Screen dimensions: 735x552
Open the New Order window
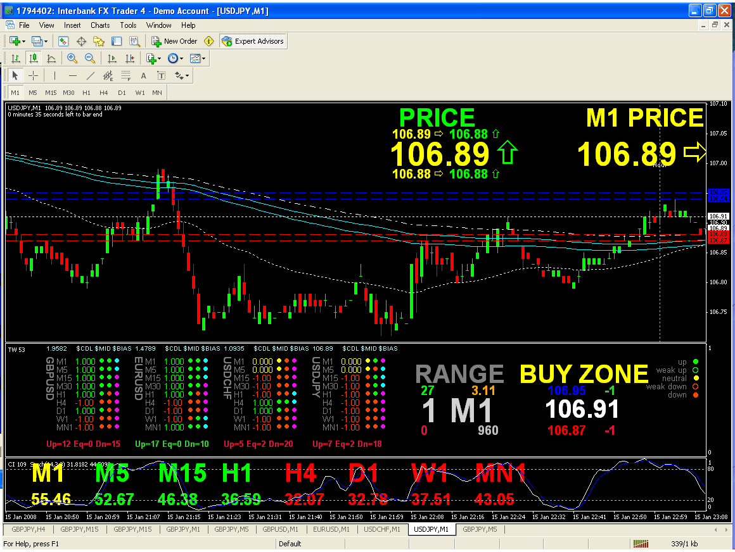tap(175, 41)
